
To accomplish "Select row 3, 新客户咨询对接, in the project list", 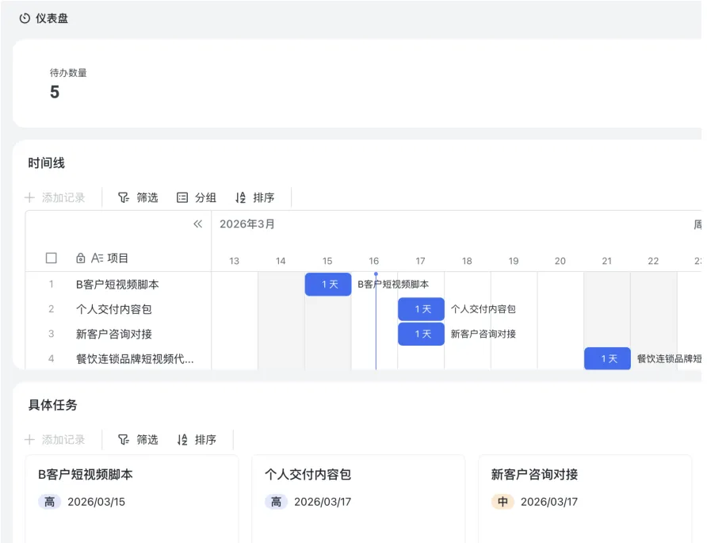I will click(x=118, y=334).
